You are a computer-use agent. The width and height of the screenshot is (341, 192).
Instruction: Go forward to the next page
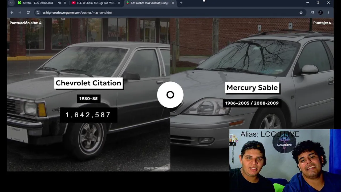20,13
